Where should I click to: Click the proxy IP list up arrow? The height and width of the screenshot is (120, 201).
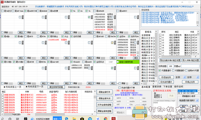pyautogui.click(x=199, y=91)
